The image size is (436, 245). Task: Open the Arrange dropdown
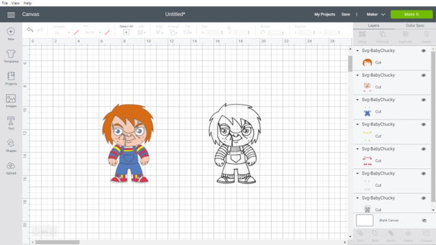(174, 32)
